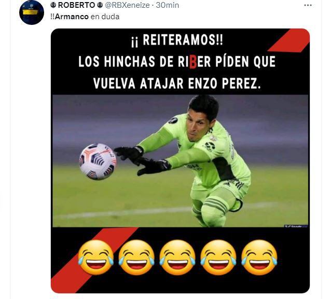Open the ROBERTO display name profile
330x299 pixels.
coord(76,5)
